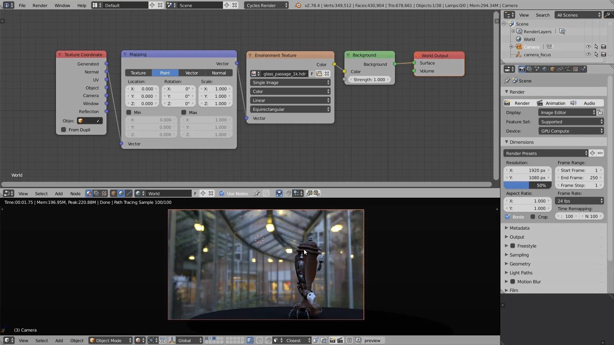This screenshot has height=345, width=614.
Task: Switch to the Object properties tab (cube icon)
Action: click(552, 69)
